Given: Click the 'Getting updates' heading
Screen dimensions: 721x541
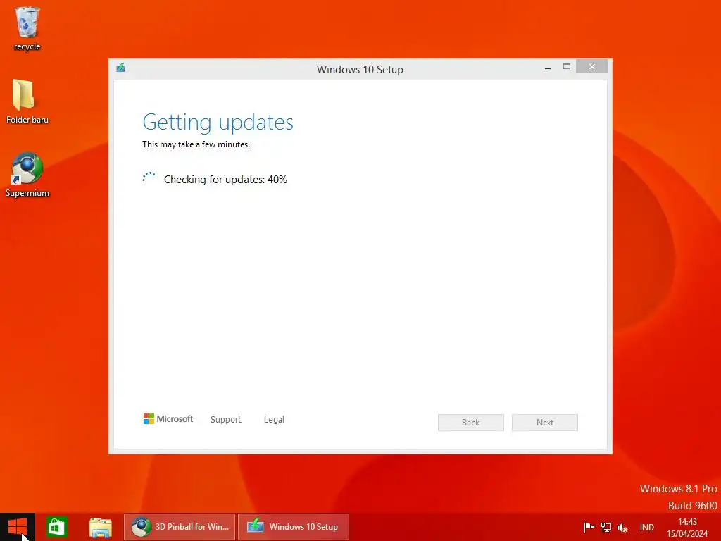Looking at the screenshot, I should click(218, 122).
